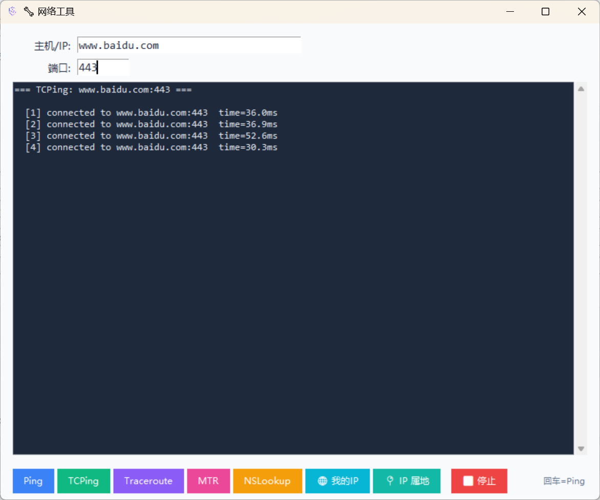This screenshot has height=500, width=600.
Task: Run the Ping test button
Action: pos(33,481)
